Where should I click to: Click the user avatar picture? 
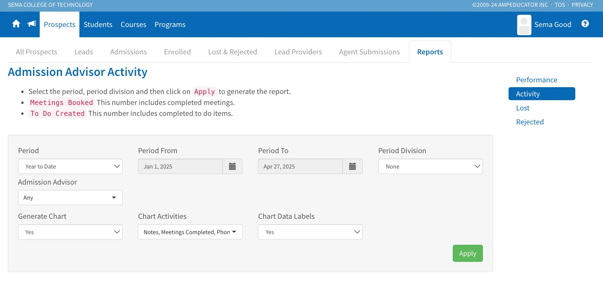click(524, 25)
